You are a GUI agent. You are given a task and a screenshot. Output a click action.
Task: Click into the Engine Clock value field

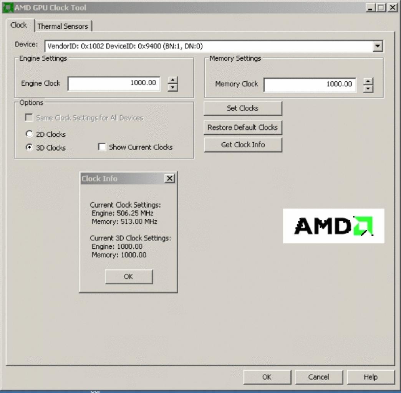click(114, 83)
